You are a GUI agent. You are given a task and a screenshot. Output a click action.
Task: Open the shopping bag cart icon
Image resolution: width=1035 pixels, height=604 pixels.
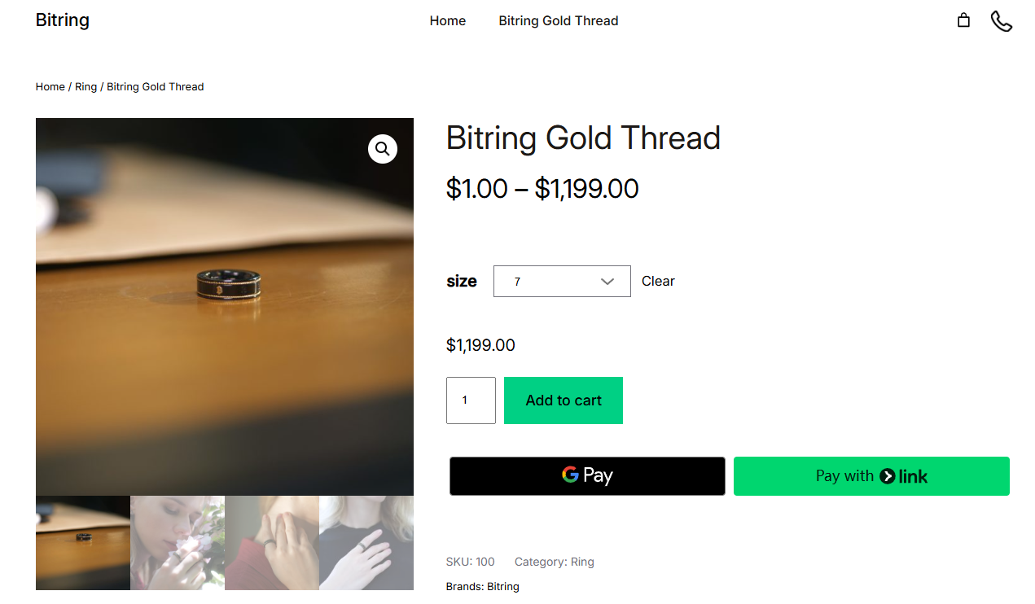pos(963,20)
